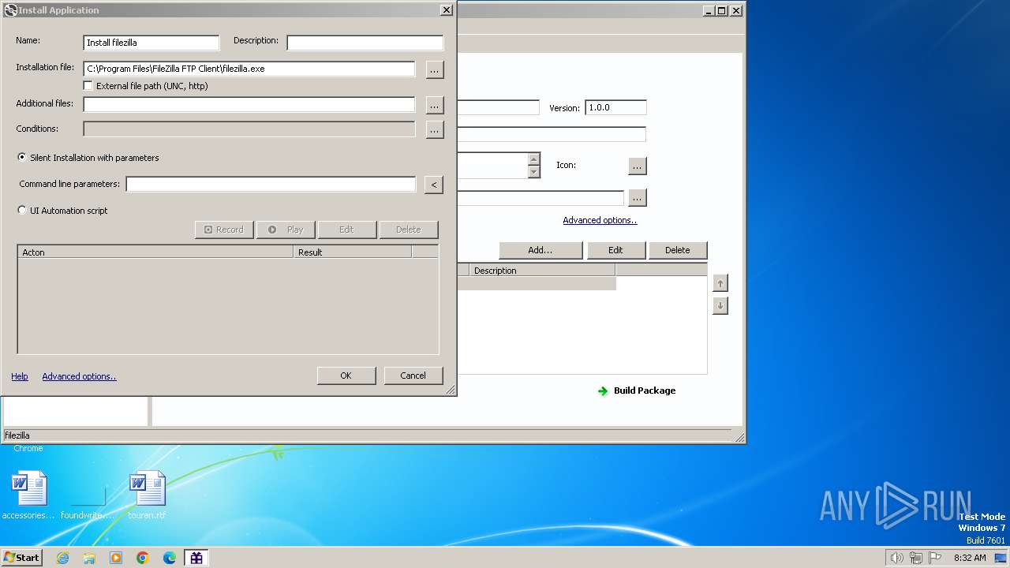Click scroll up arrow of background text box
Image resolution: width=1010 pixels, height=568 pixels.
click(533, 159)
